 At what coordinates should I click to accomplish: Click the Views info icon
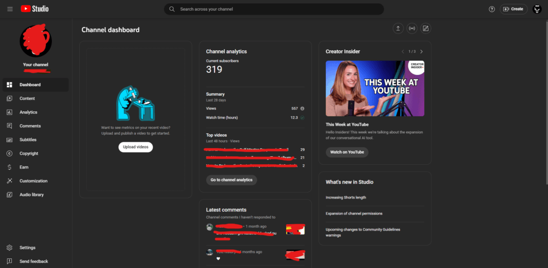[302, 108]
